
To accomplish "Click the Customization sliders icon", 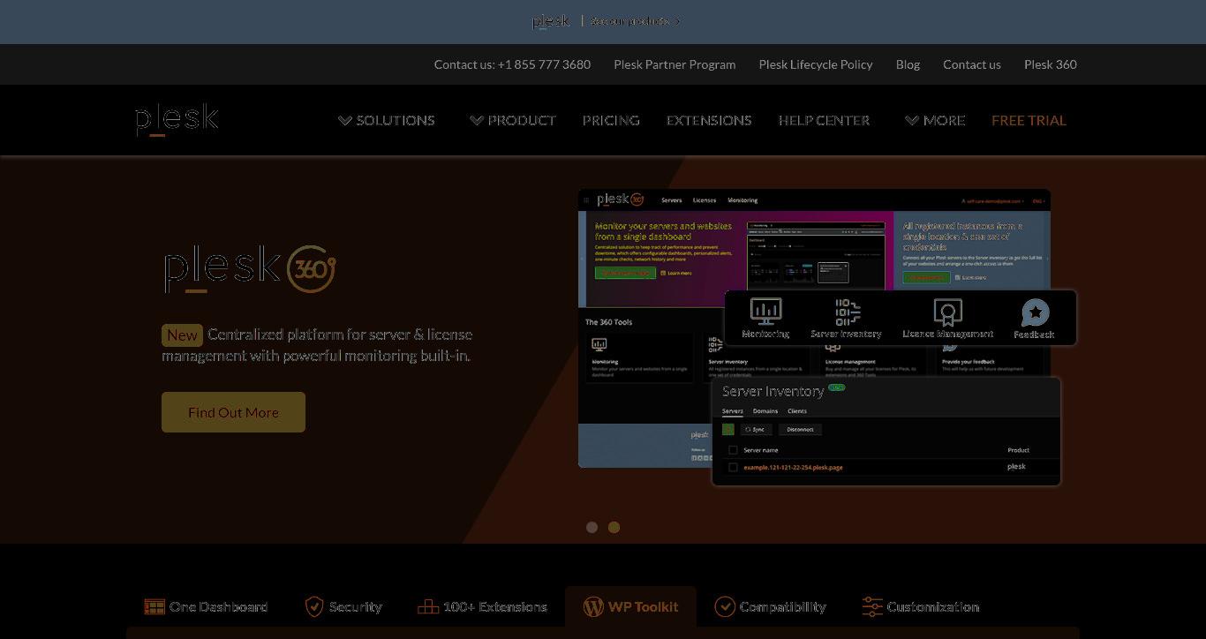I will (872, 606).
